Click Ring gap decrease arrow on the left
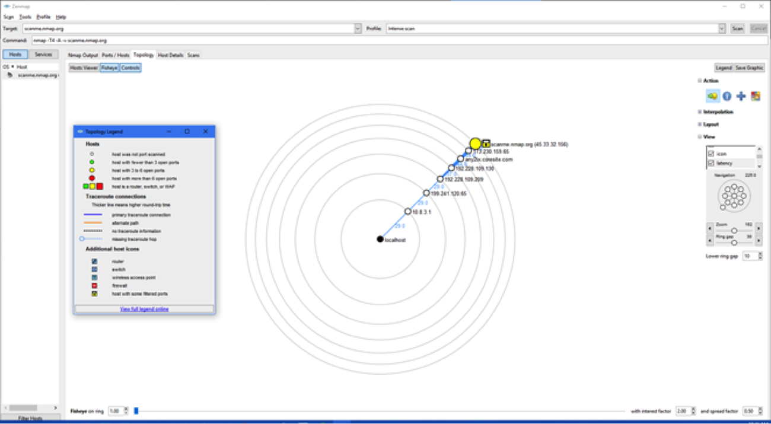Viewport: 771px width, 424px height. 709,240
